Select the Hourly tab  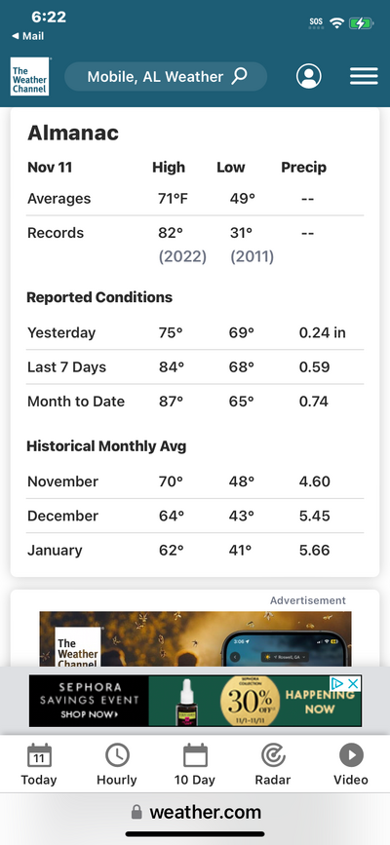click(x=117, y=764)
